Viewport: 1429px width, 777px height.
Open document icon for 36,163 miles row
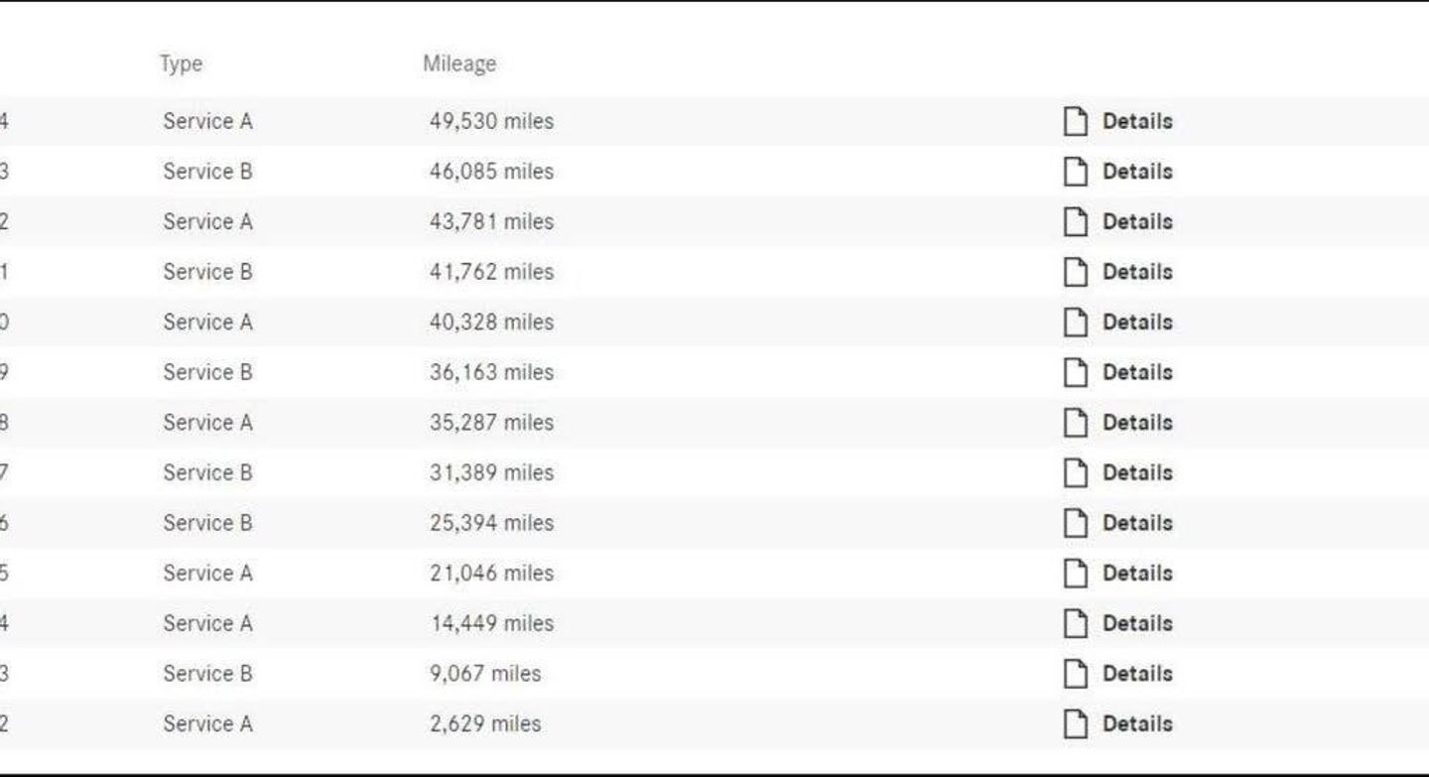[1076, 372]
